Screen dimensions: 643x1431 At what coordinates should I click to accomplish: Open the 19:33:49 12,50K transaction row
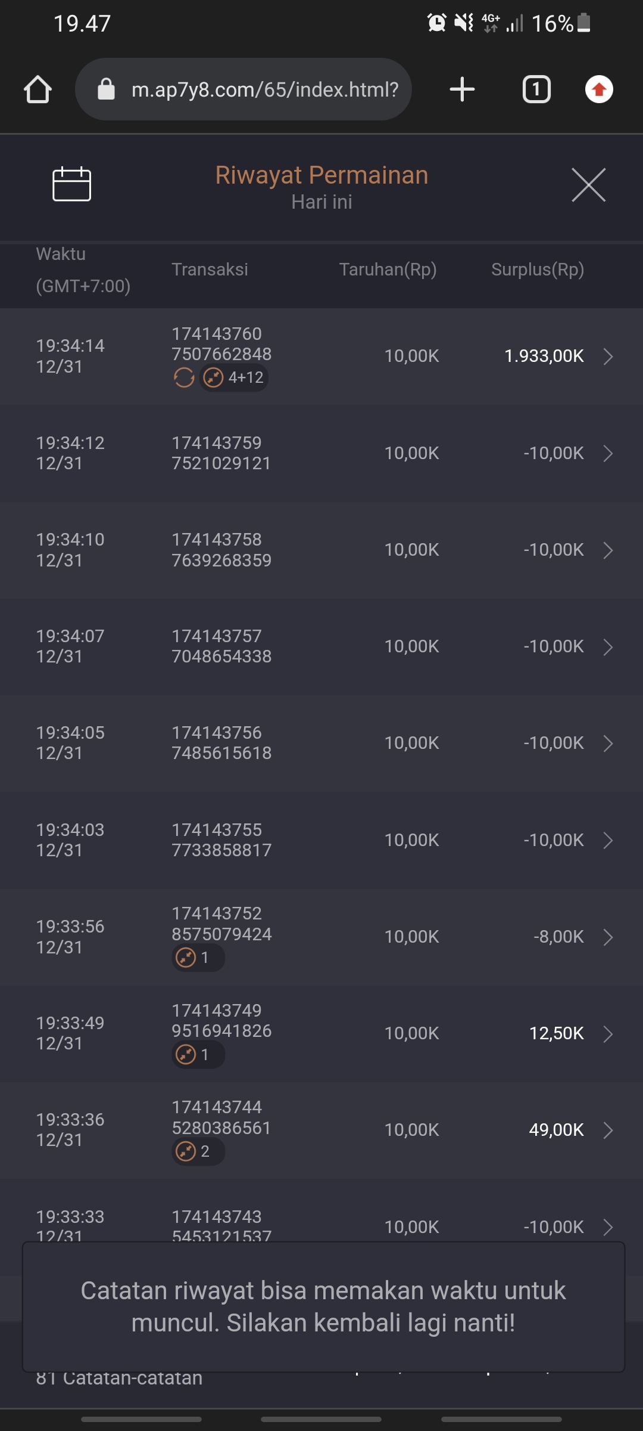pos(321,1033)
